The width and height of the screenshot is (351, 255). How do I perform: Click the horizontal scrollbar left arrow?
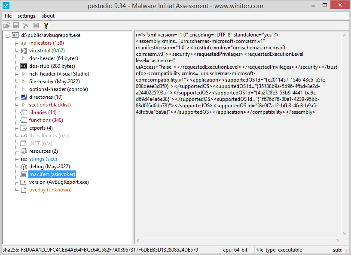coord(138,241)
